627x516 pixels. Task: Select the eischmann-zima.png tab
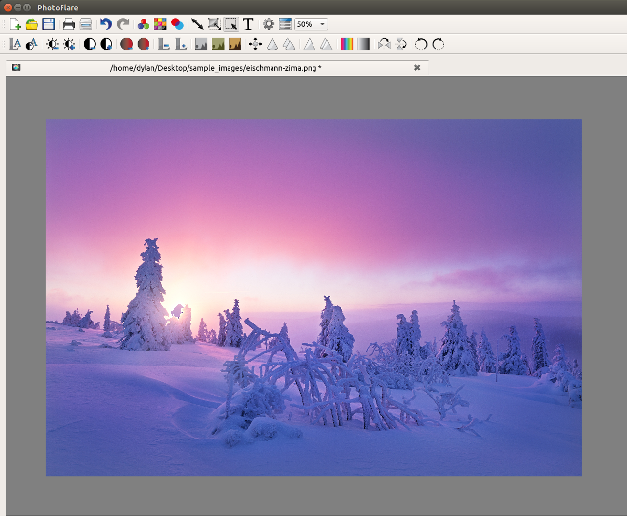click(x=215, y=68)
